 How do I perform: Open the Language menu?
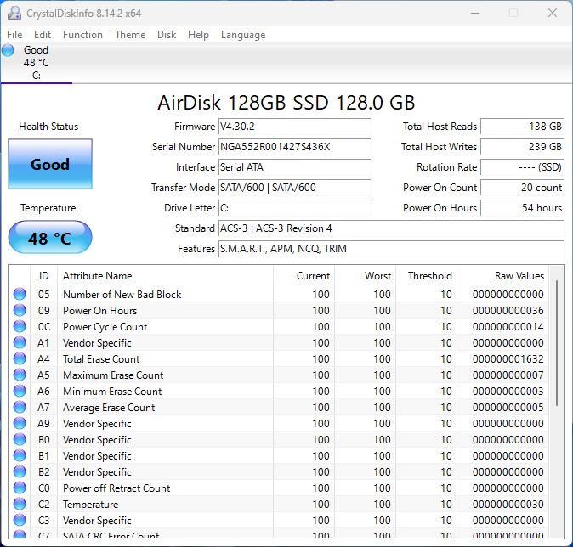pyautogui.click(x=243, y=35)
